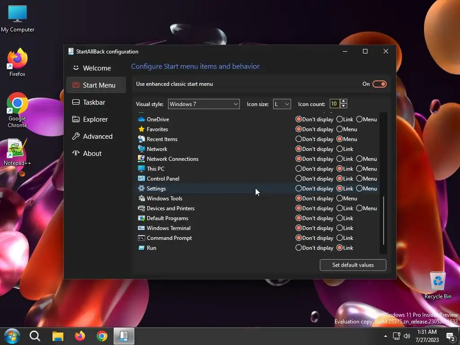Open the Start Menu section
The width and height of the screenshot is (460, 345).
[x=96, y=85]
